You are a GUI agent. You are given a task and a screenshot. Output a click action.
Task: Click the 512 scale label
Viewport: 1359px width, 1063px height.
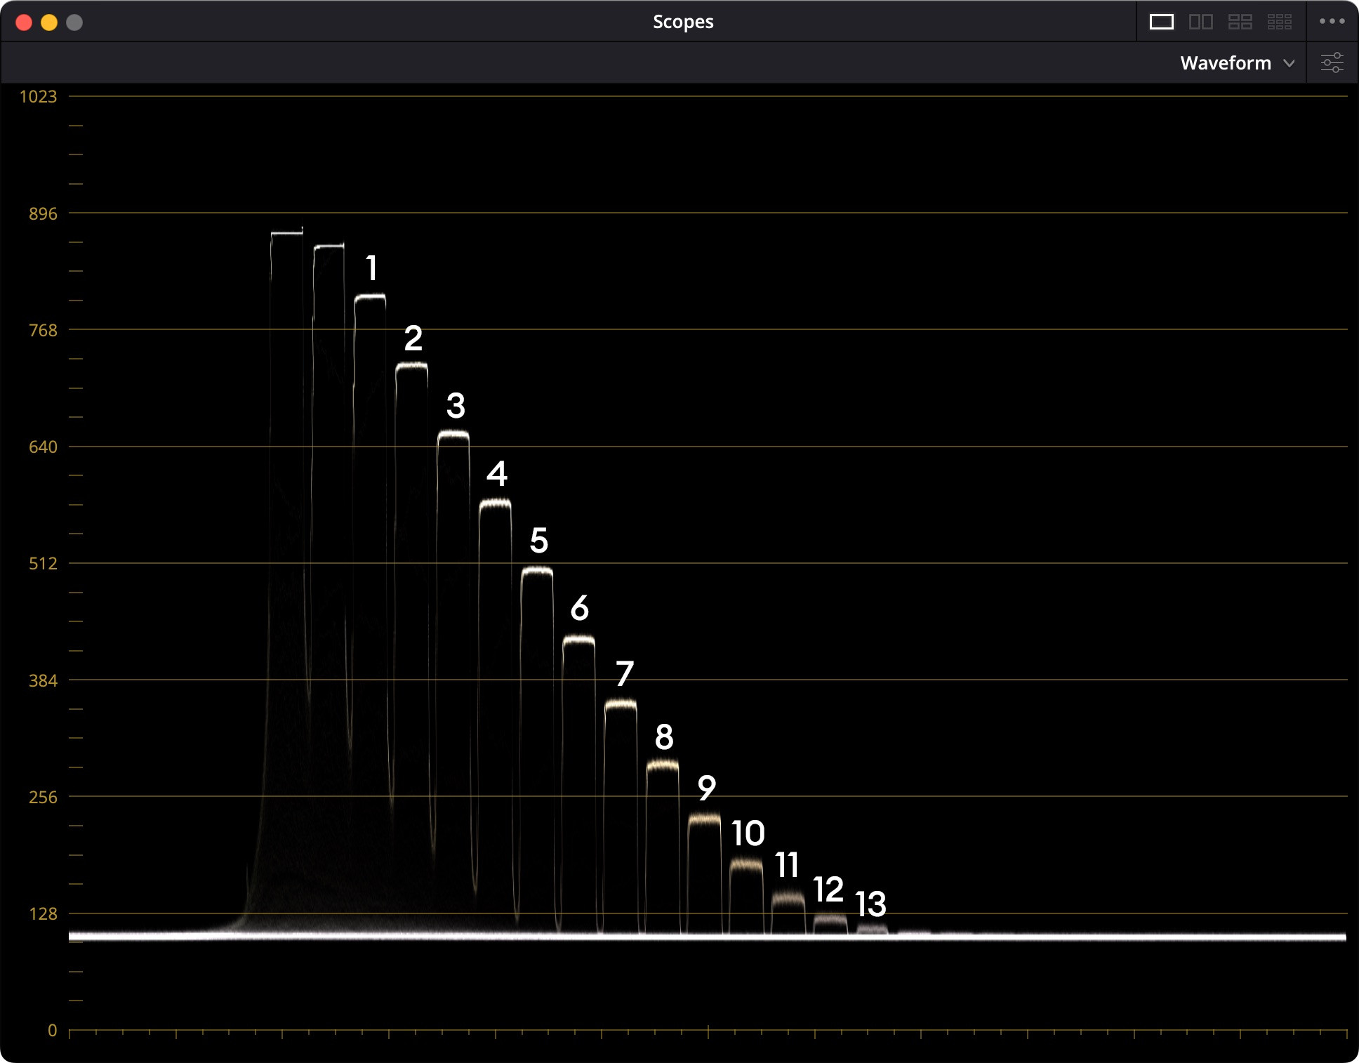coord(43,564)
